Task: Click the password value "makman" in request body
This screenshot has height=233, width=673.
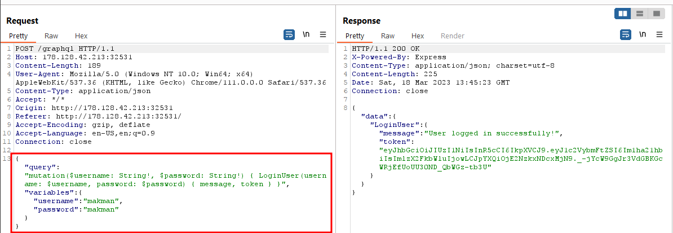Action: coord(102,209)
